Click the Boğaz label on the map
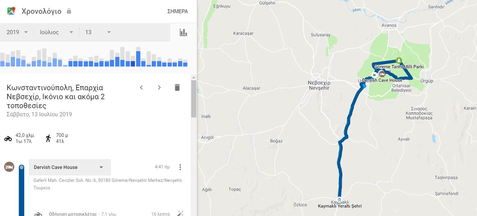Screen dimensions: 477x216 [x=277, y=141]
